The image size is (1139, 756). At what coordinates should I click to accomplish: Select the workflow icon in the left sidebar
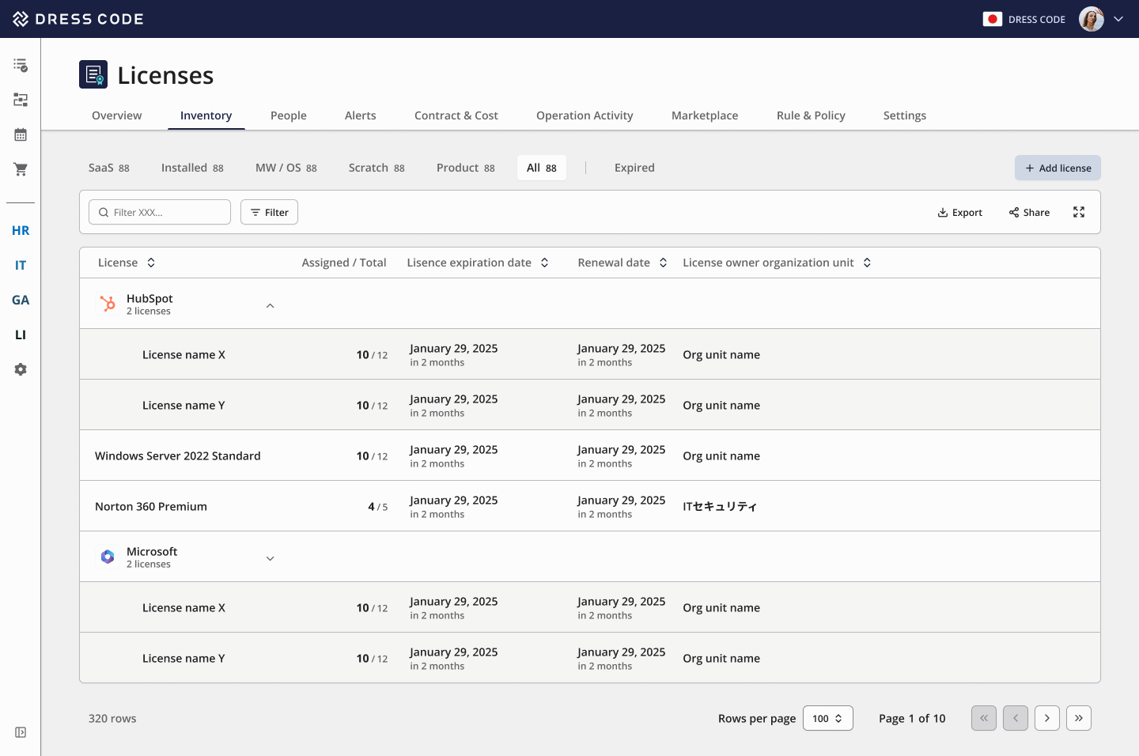(x=20, y=100)
